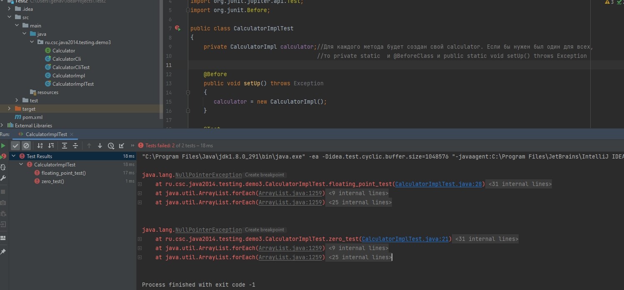Click the Exit icon in run sidebar
Screen dimensions: 624x290
(3, 224)
